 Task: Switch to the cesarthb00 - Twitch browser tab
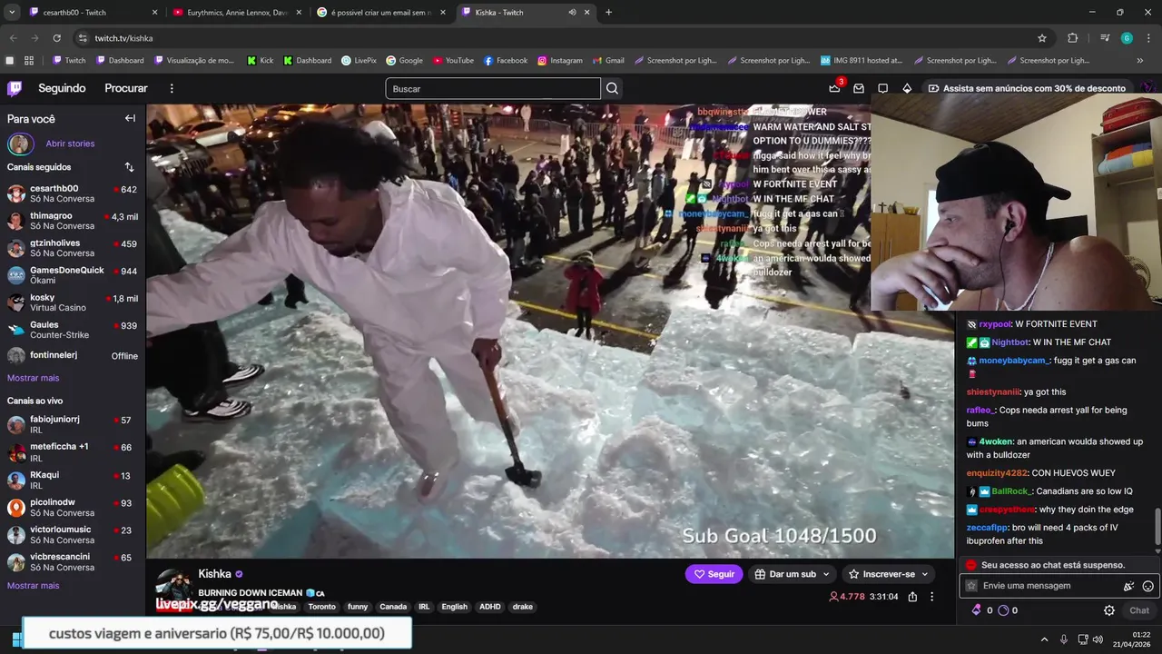point(91,13)
